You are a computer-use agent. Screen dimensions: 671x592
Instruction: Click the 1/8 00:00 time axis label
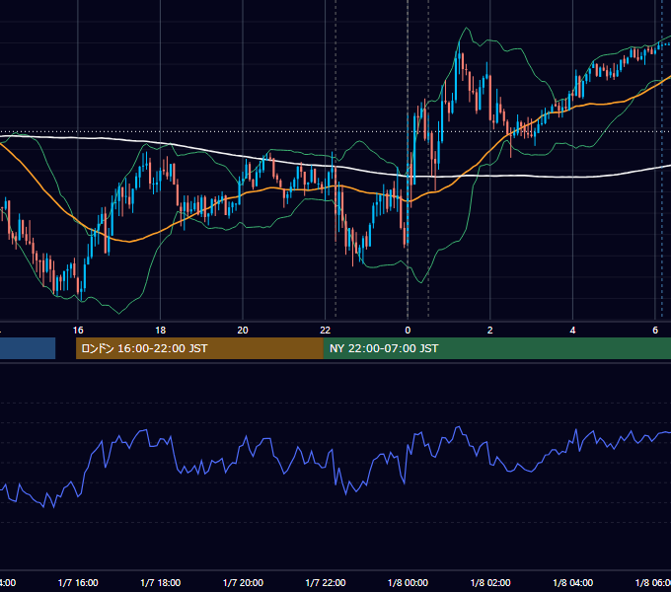click(408, 582)
